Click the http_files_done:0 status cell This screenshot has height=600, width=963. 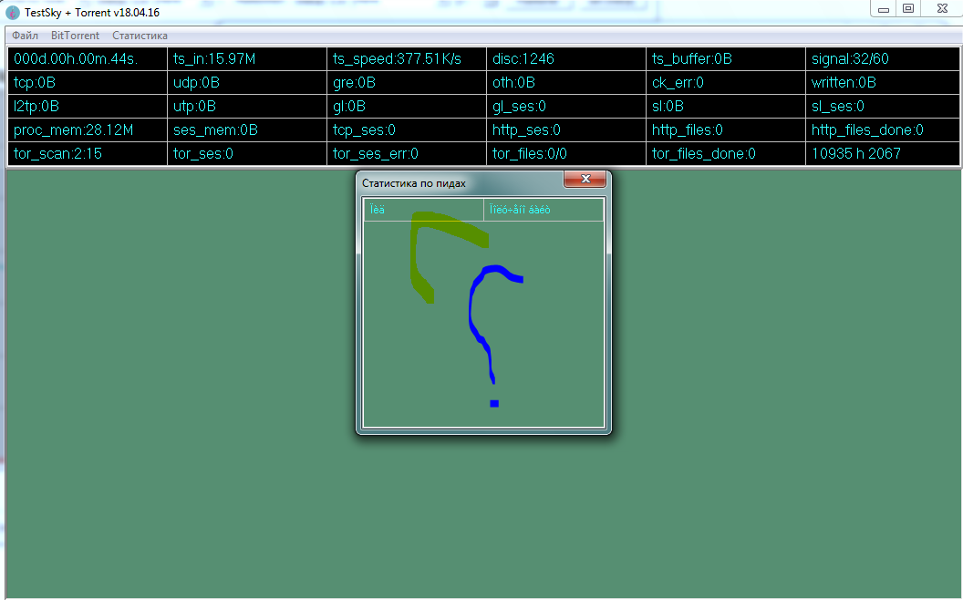click(x=882, y=130)
